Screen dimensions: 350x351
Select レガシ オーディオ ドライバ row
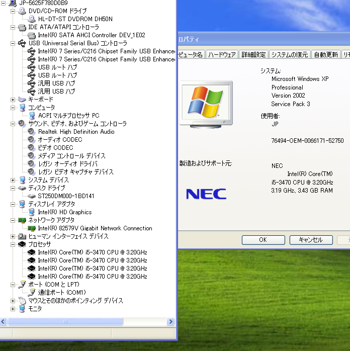(68, 164)
